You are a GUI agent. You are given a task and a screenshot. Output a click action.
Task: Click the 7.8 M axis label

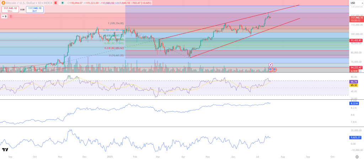(x=354, y=122)
